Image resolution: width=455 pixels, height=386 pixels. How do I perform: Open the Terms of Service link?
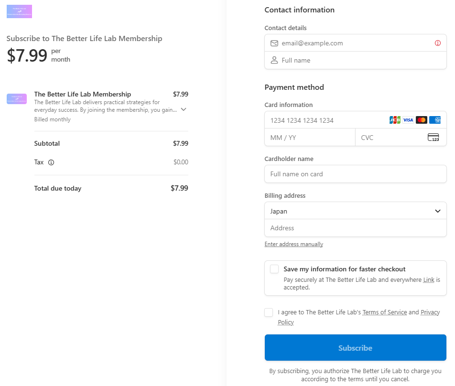coord(385,312)
